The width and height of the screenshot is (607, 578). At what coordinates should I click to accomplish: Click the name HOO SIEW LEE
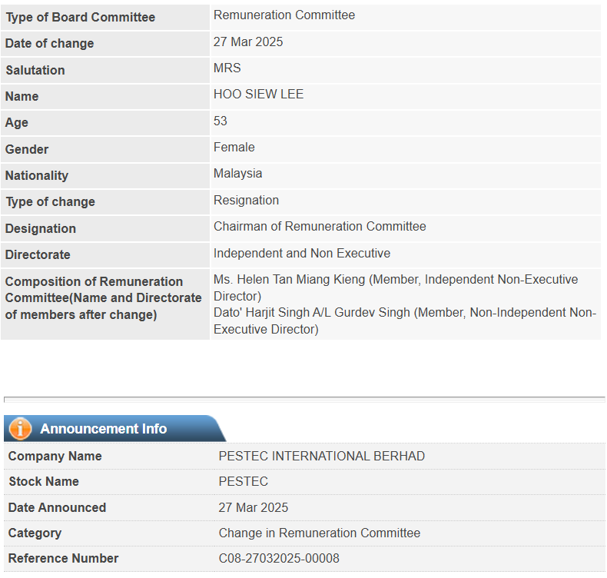(259, 94)
